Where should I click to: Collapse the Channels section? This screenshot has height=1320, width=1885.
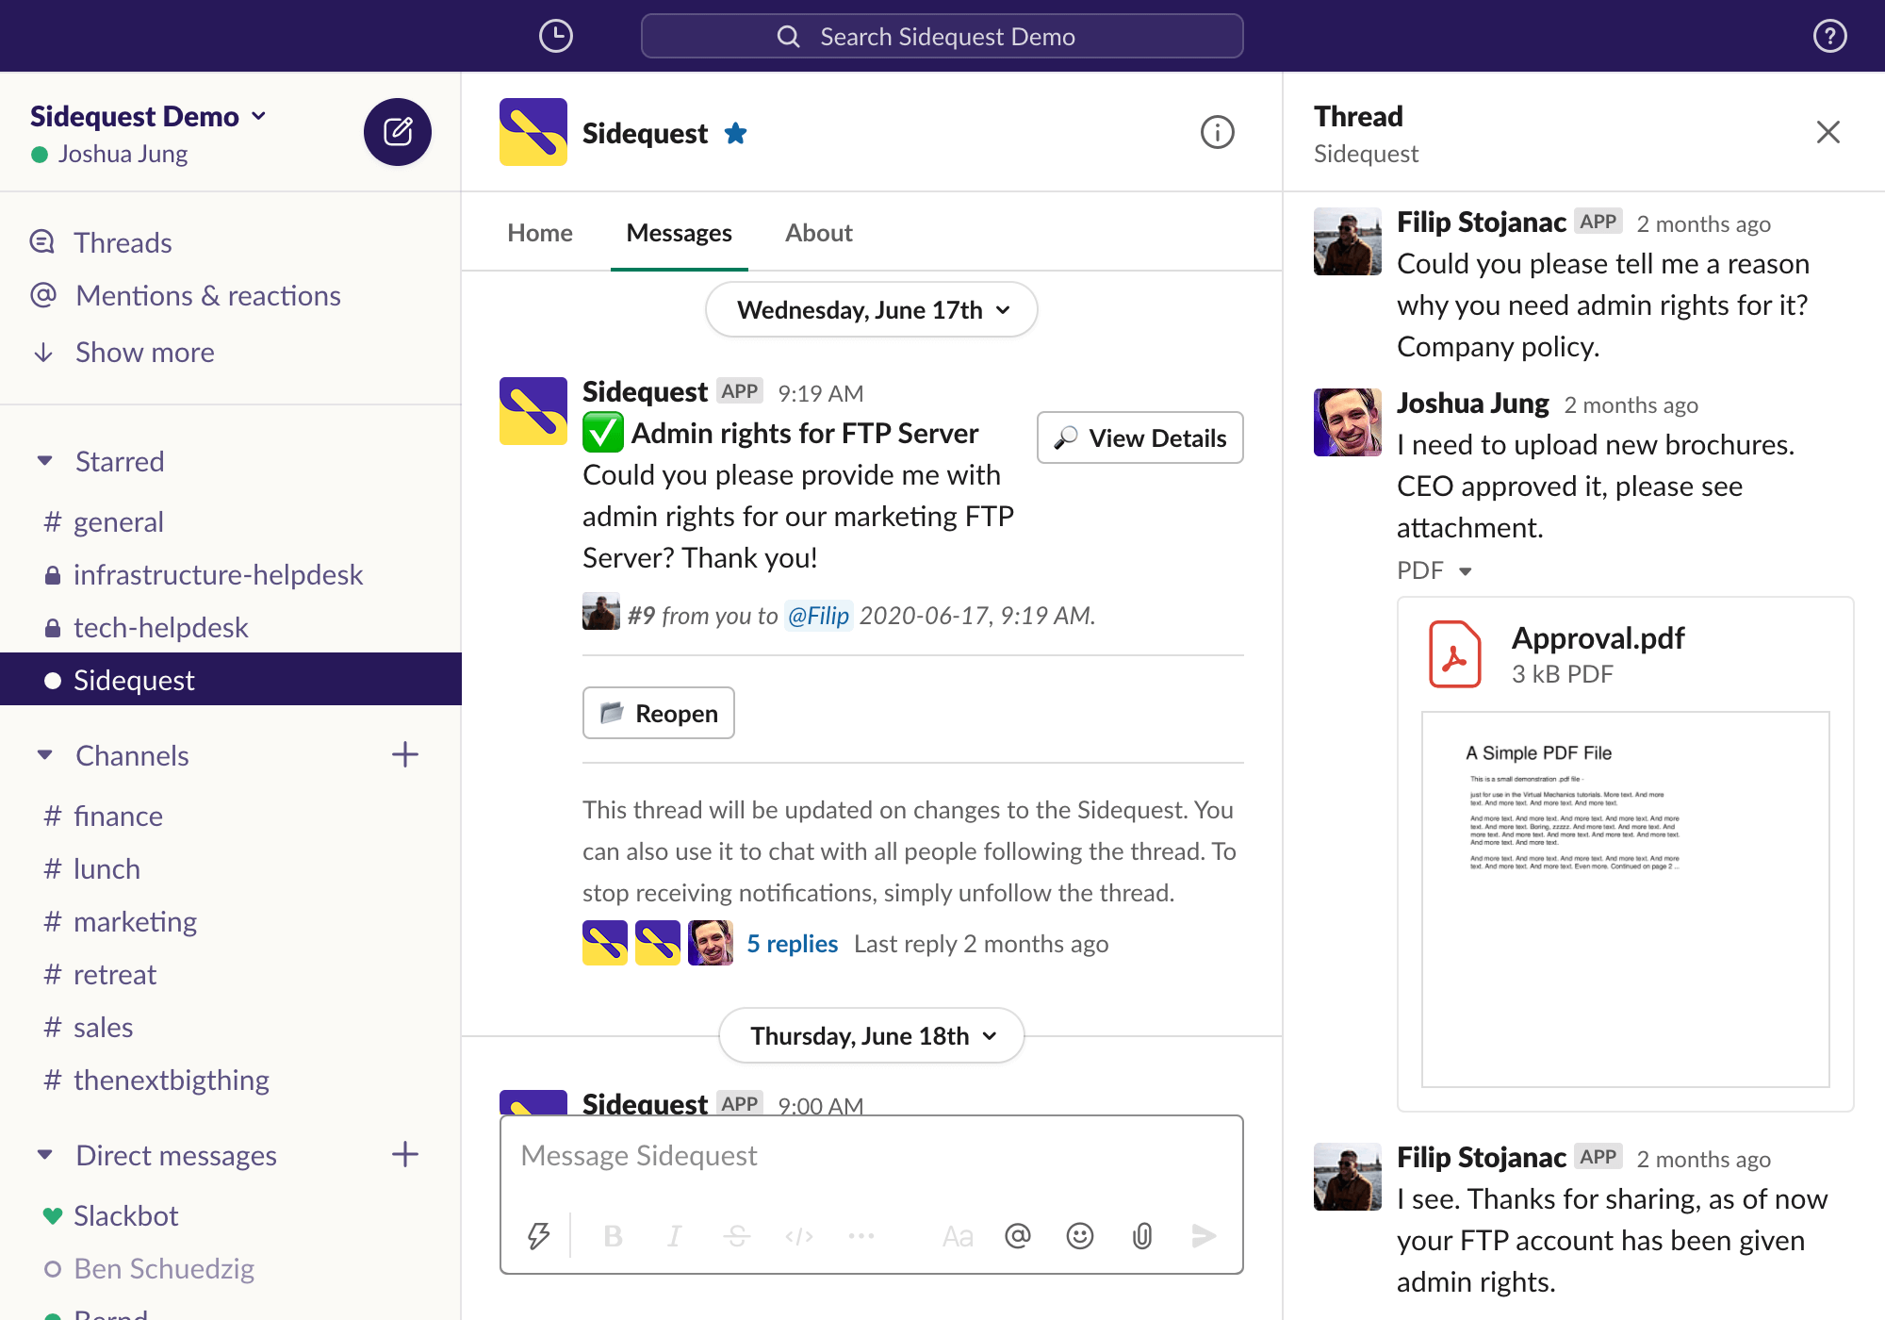coord(44,755)
